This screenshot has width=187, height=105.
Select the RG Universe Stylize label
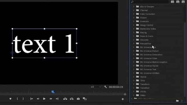(x=149, y=66)
